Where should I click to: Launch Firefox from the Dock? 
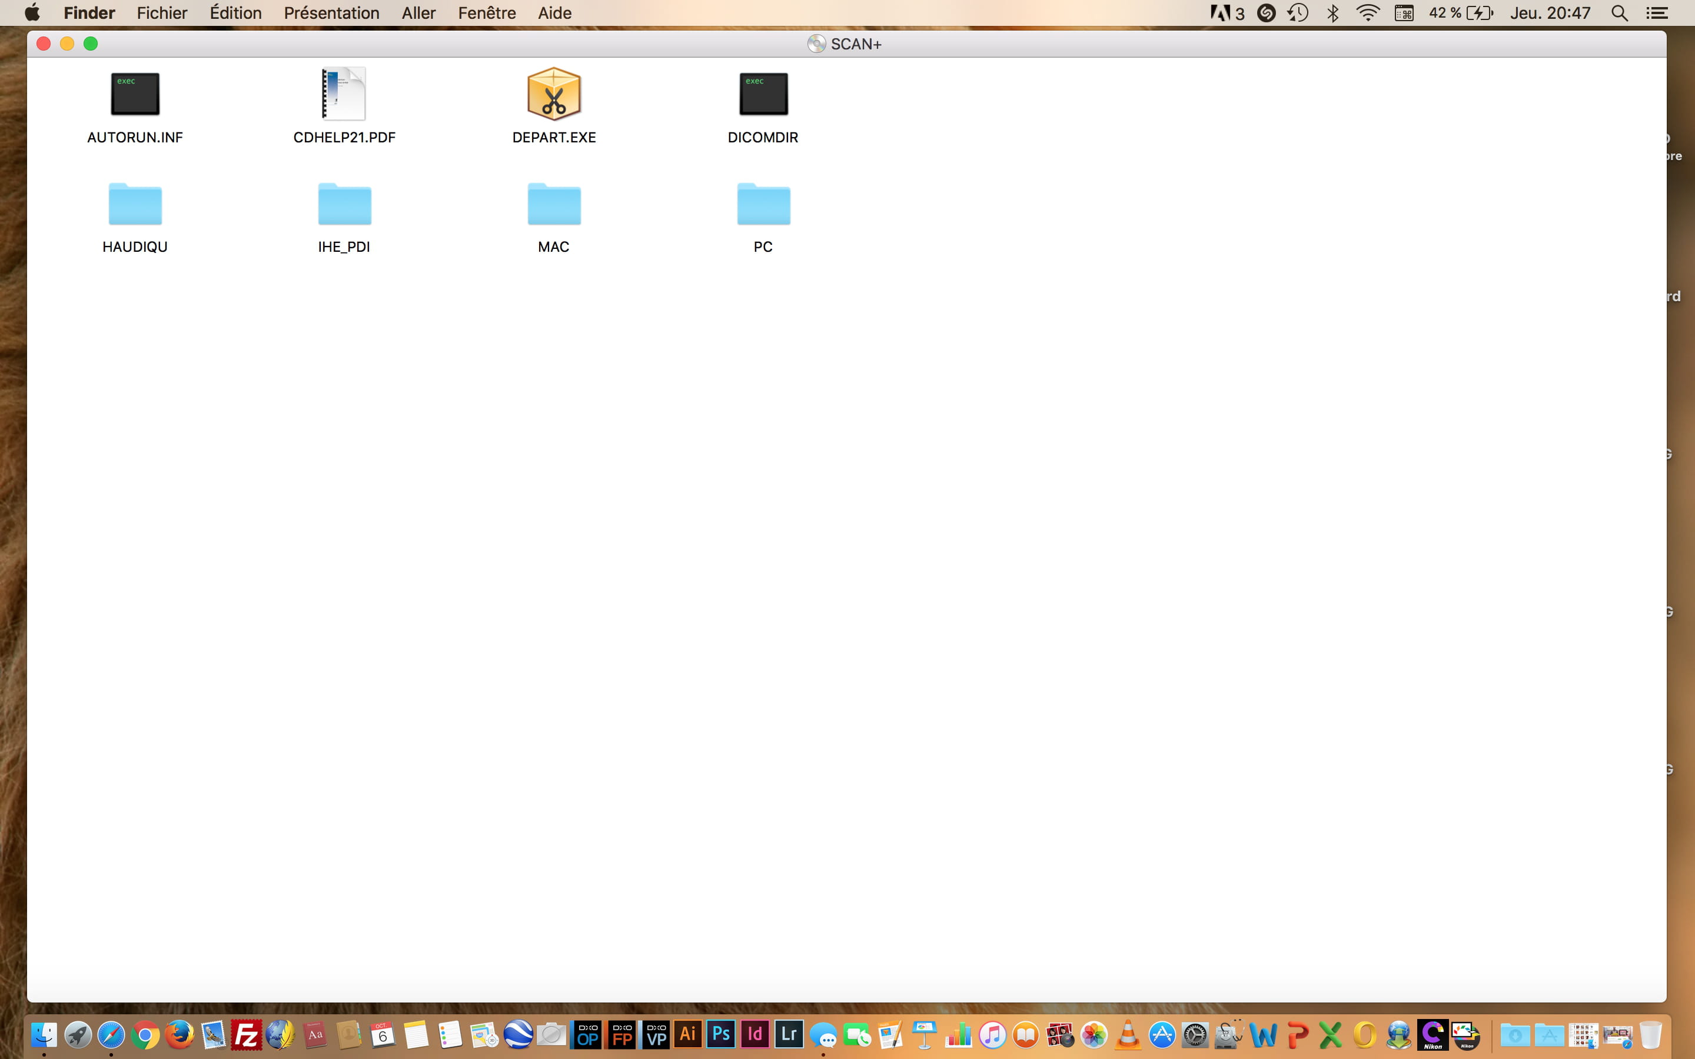(x=180, y=1034)
